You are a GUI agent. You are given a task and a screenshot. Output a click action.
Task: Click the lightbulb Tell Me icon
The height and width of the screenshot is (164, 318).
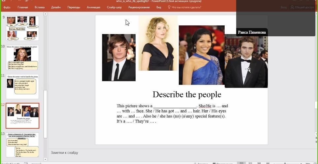(x=169, y=7)
